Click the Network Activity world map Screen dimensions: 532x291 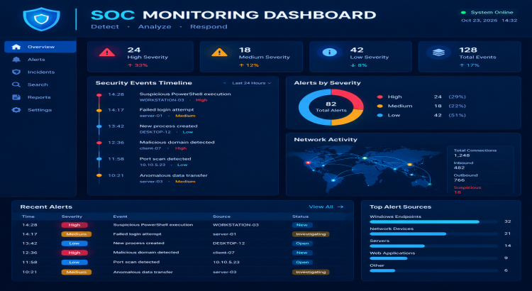pyautogui.click(x=365, y=168)
